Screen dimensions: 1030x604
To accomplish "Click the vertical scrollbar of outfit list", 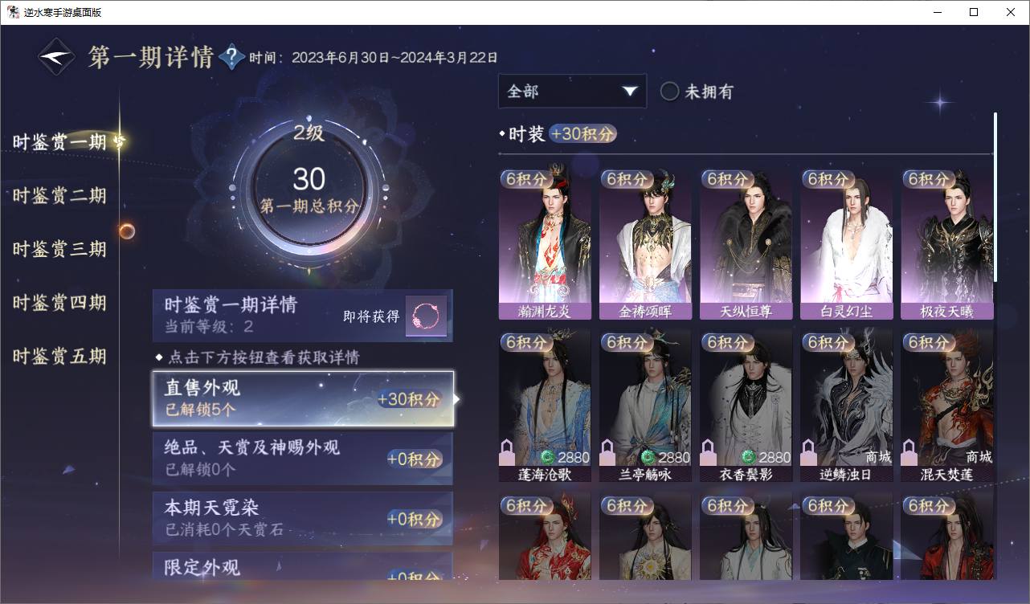I will click(x=995, y=198).
